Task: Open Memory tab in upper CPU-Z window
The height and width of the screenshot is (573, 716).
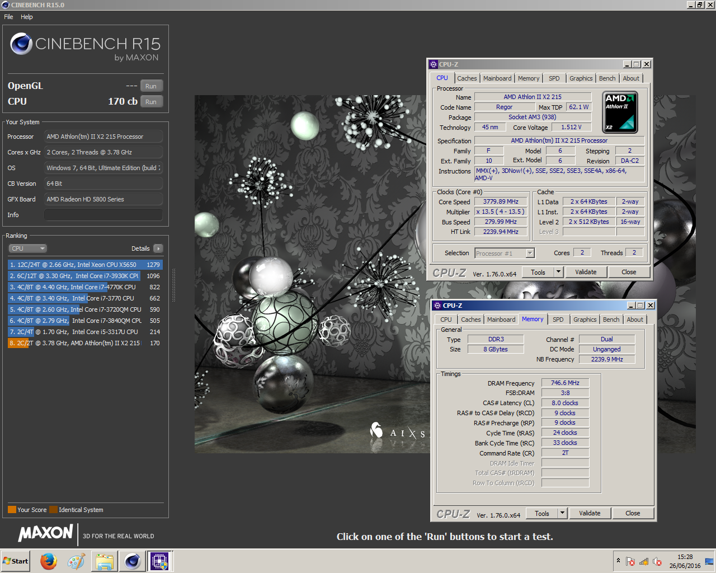Action: (x=529, y=78)
